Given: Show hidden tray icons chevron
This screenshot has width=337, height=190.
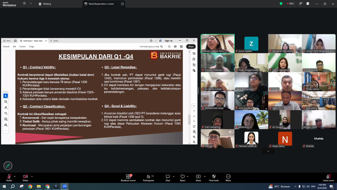Looking at the screenshot, I should (295, 186).
